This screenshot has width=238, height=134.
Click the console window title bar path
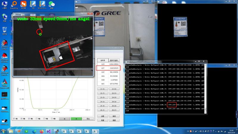(x=145, y=62)
